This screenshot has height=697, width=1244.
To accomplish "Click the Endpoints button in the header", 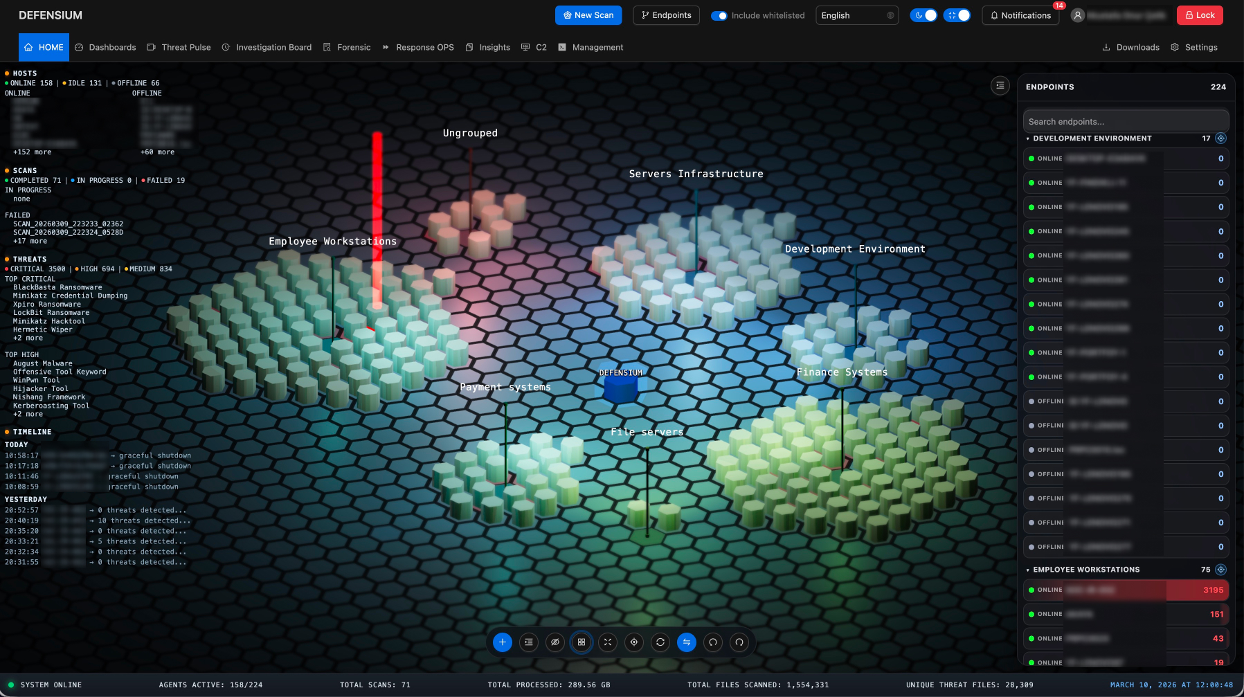I will 666,15.
